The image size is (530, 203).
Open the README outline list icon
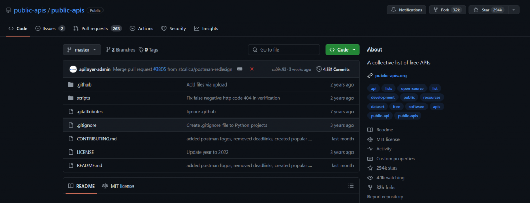[x=351, y=186]
